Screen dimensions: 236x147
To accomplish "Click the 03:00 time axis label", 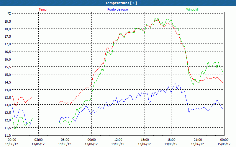I will click(39, 140).
